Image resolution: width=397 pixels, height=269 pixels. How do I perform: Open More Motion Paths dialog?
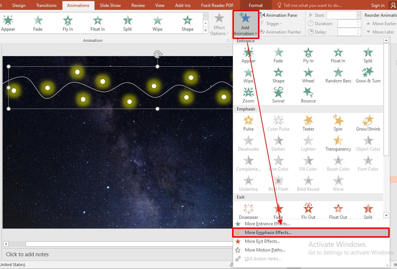(266, 250)
